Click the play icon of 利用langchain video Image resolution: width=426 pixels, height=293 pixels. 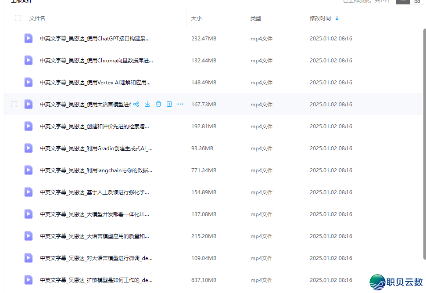(x=28, y=170)
